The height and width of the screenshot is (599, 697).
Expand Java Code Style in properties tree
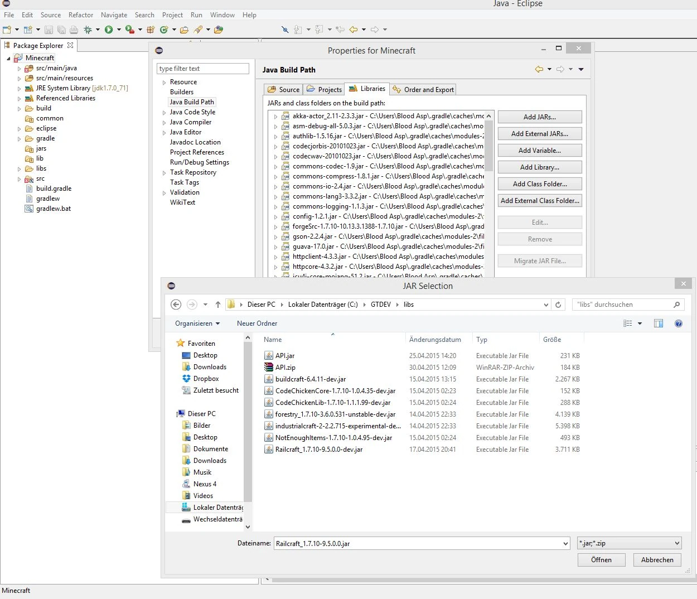[164, 113]
